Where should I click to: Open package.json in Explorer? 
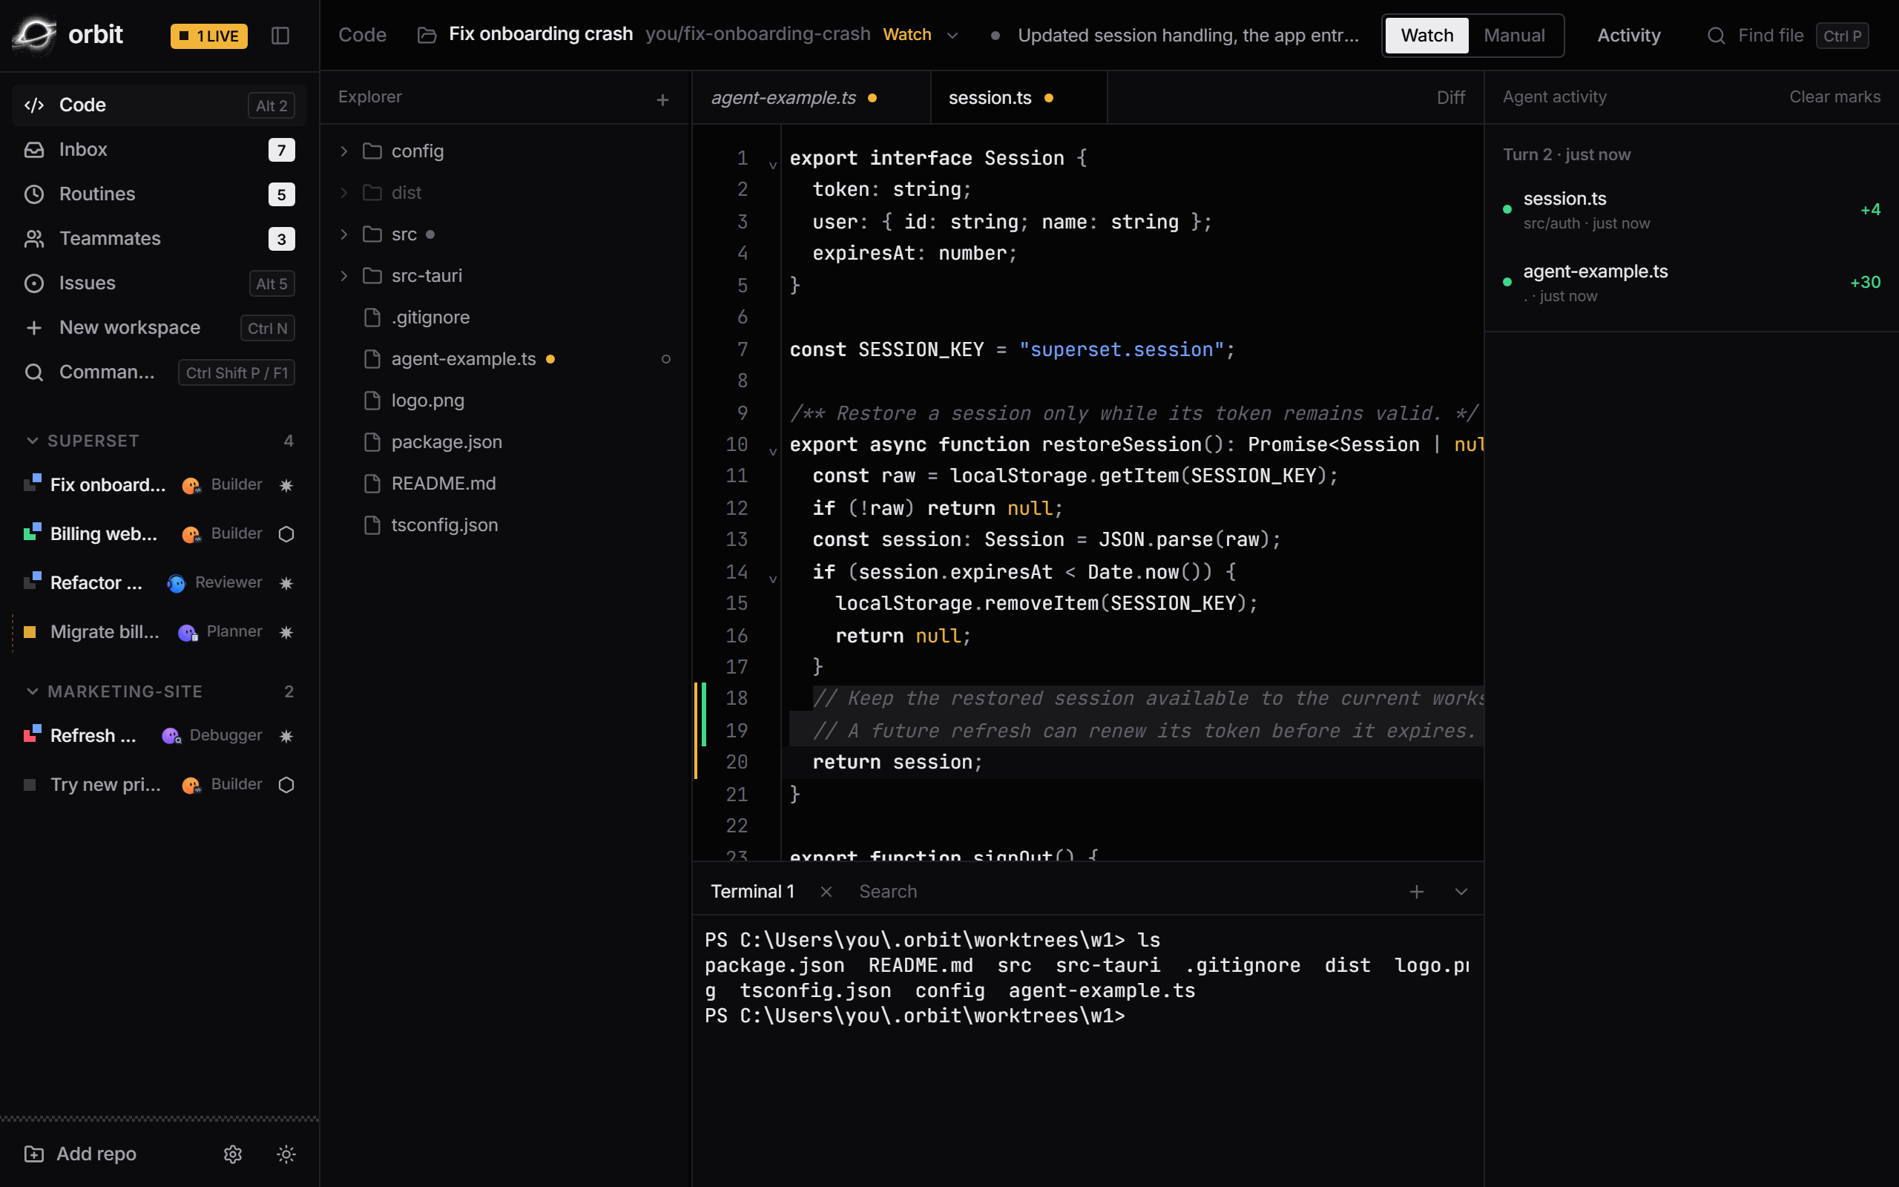504,442
